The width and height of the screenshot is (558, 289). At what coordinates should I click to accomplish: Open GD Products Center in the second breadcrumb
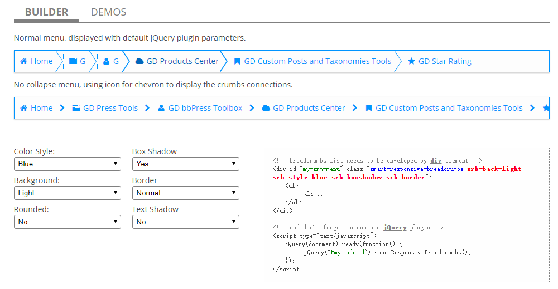click(x=309, y=108)
